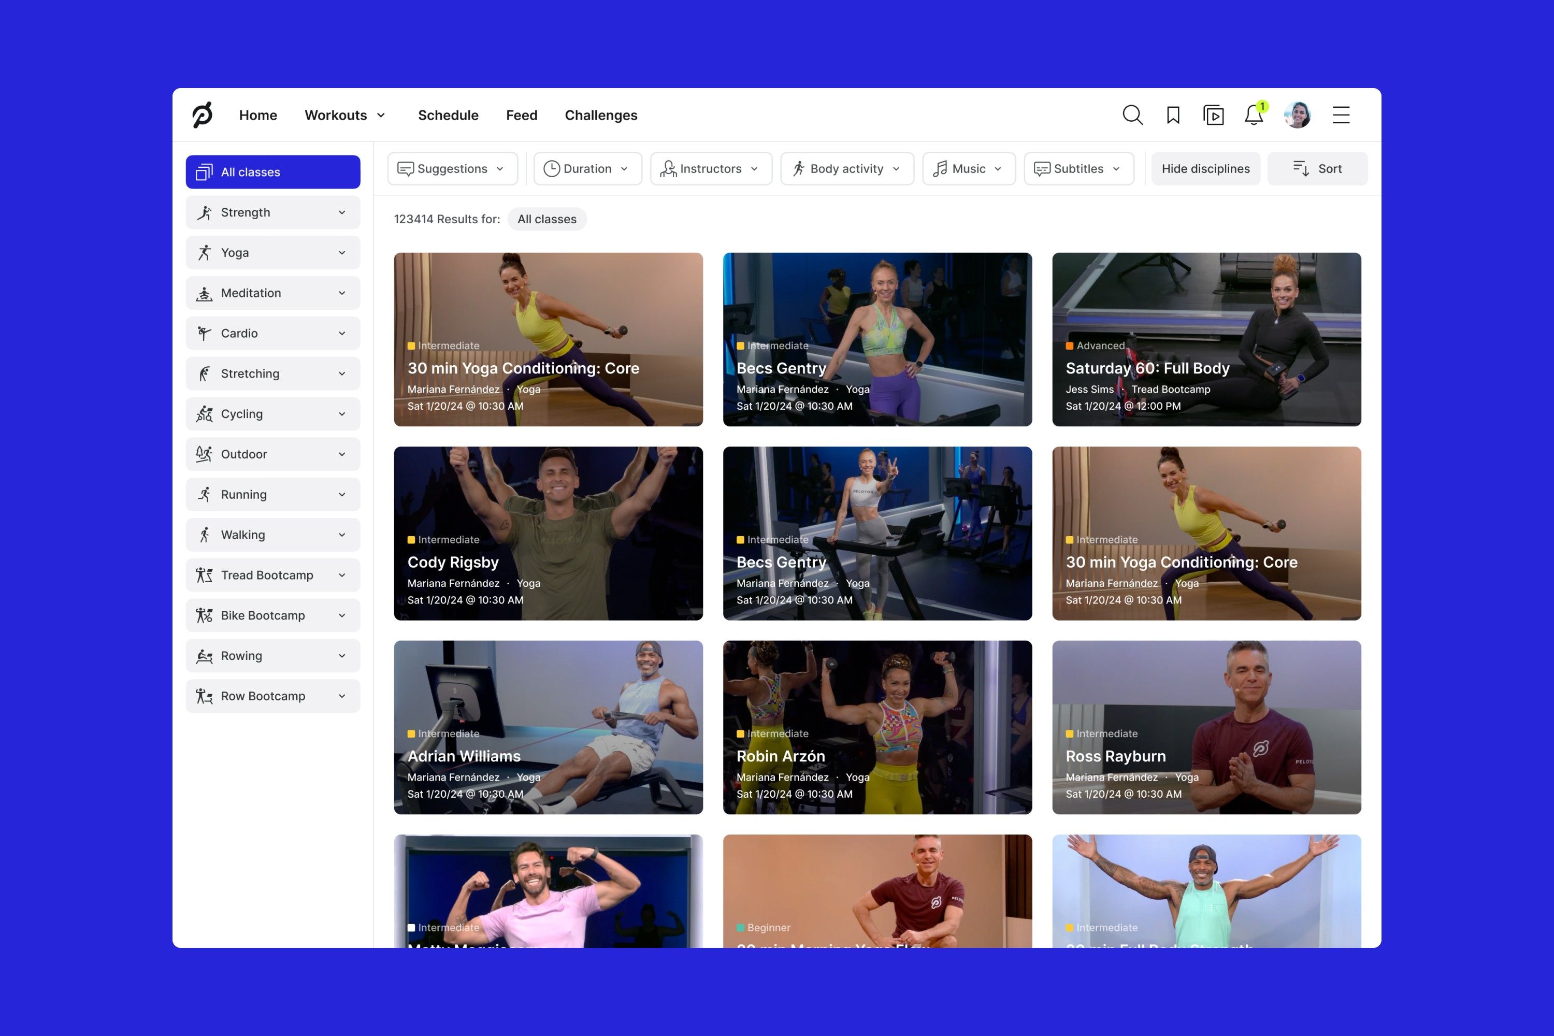The width and height of the screenshot is (1554, 1036).
Task: Open the Schedule nav item
Action: click(448, 115)
